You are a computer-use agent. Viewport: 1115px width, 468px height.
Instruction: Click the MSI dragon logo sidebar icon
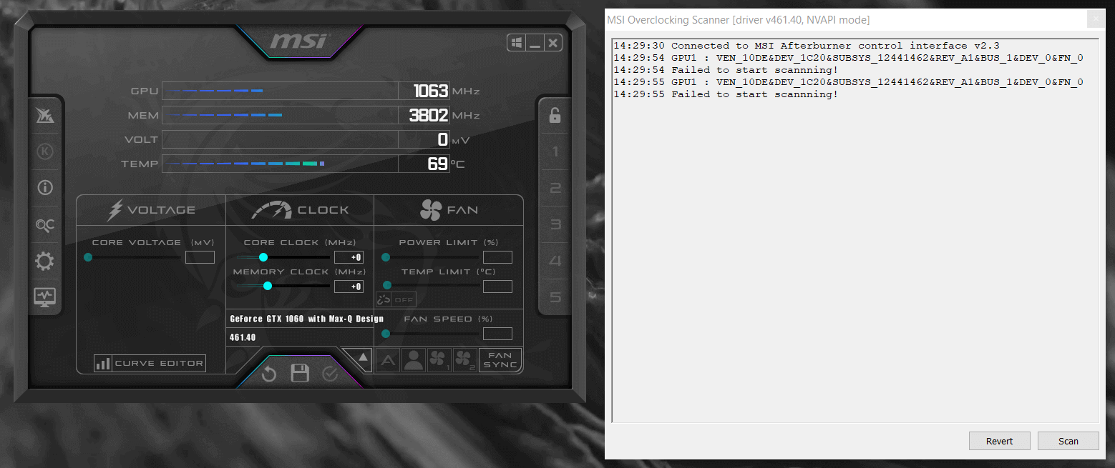(45, 114)
